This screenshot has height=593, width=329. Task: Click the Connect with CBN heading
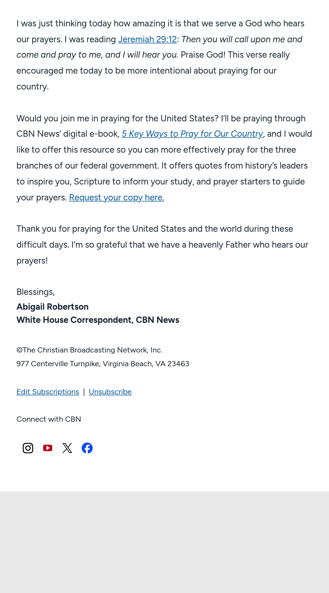[x=49, y=419]
